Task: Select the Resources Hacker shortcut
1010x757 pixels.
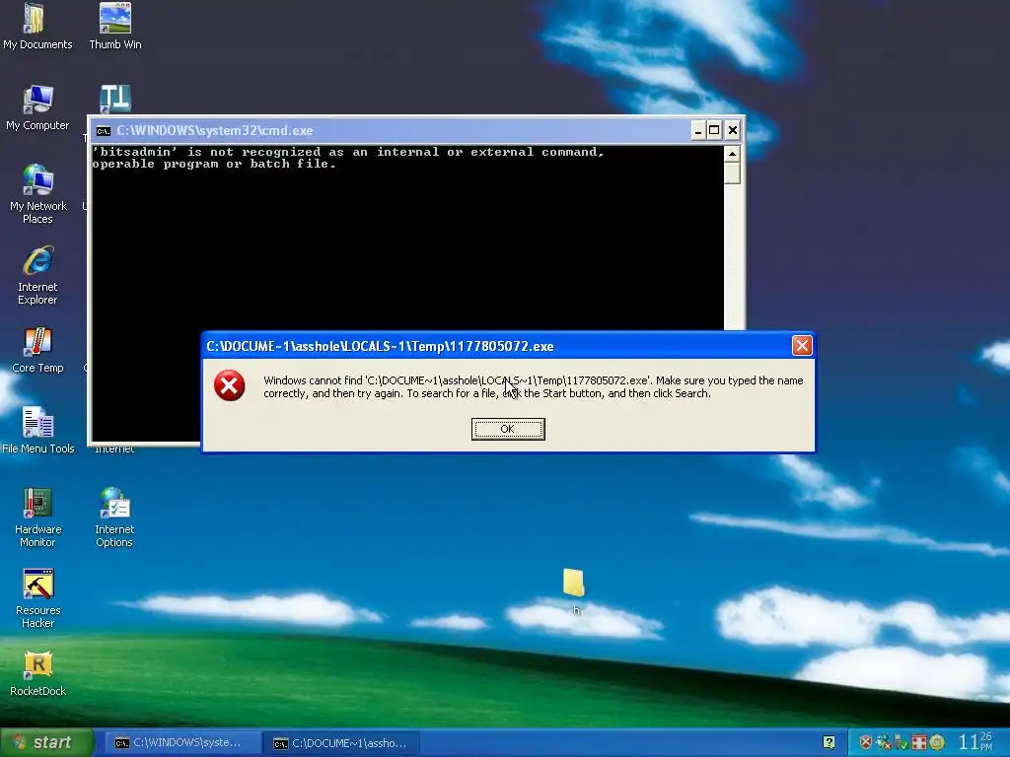Action: 37,598
